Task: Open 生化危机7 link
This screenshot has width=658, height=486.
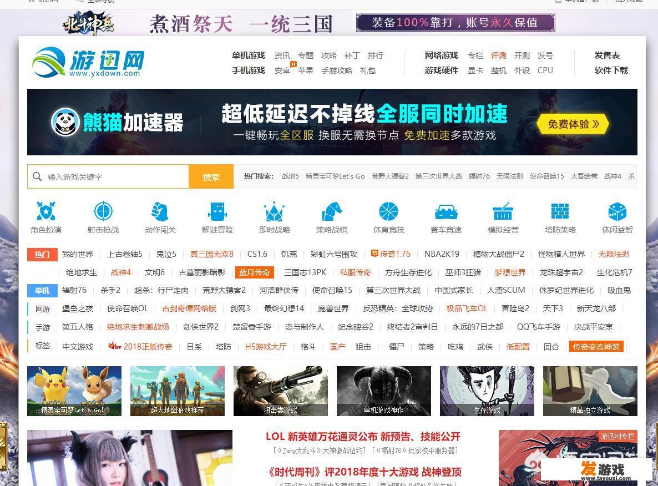Action: click(x=614, y=272)
